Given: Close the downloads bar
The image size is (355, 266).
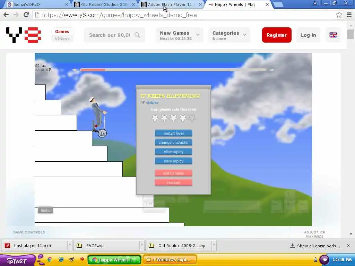Looking at the screenshot, I should (x=348, y=246).
